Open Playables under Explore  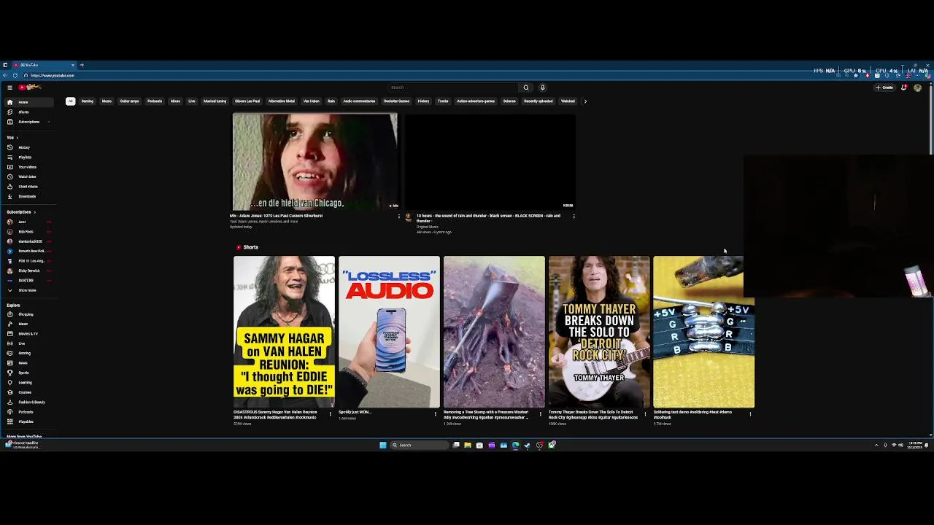coord(29,421)
